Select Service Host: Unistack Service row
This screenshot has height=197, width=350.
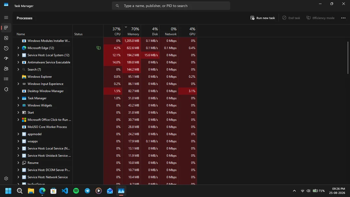coord(105,156)
